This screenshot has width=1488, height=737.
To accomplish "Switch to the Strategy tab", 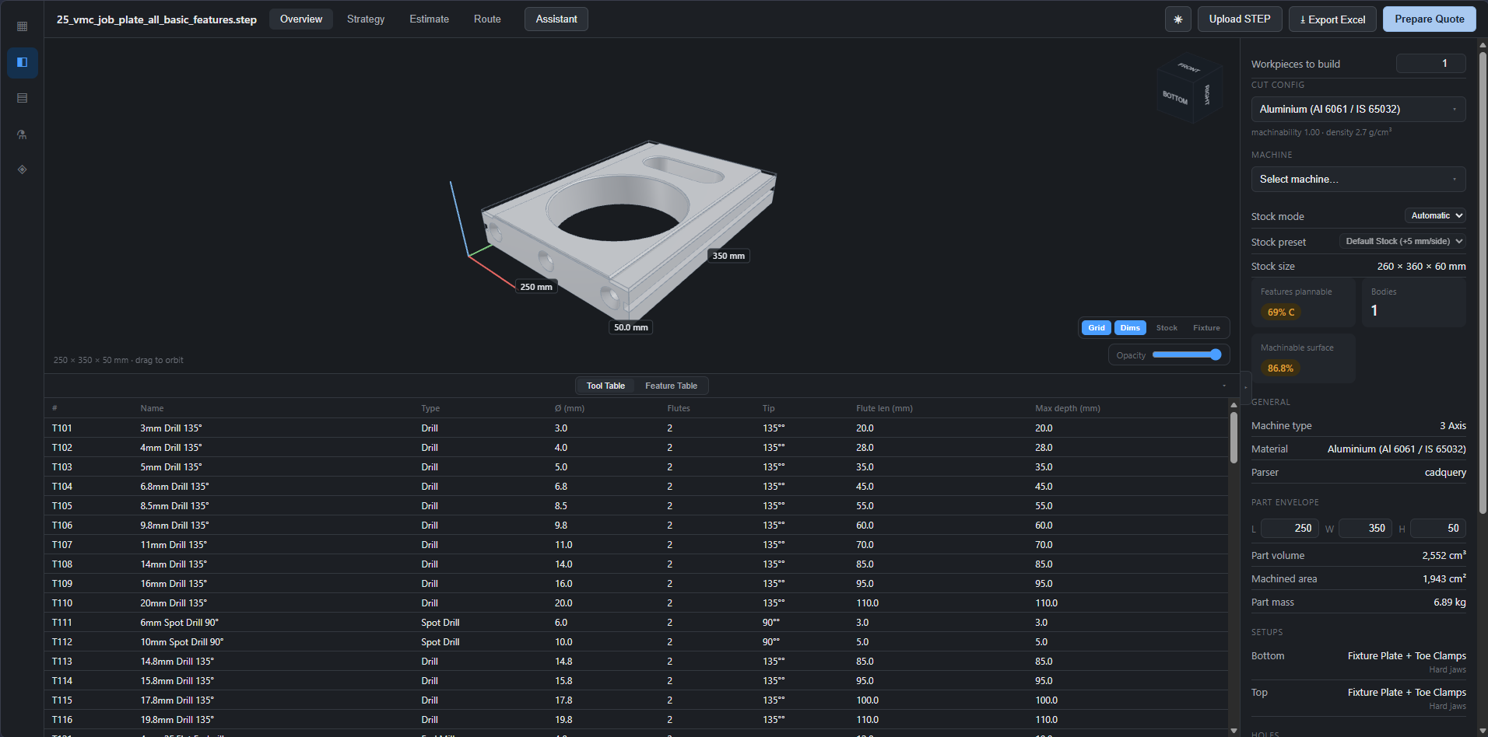I will tap(366, 19).
